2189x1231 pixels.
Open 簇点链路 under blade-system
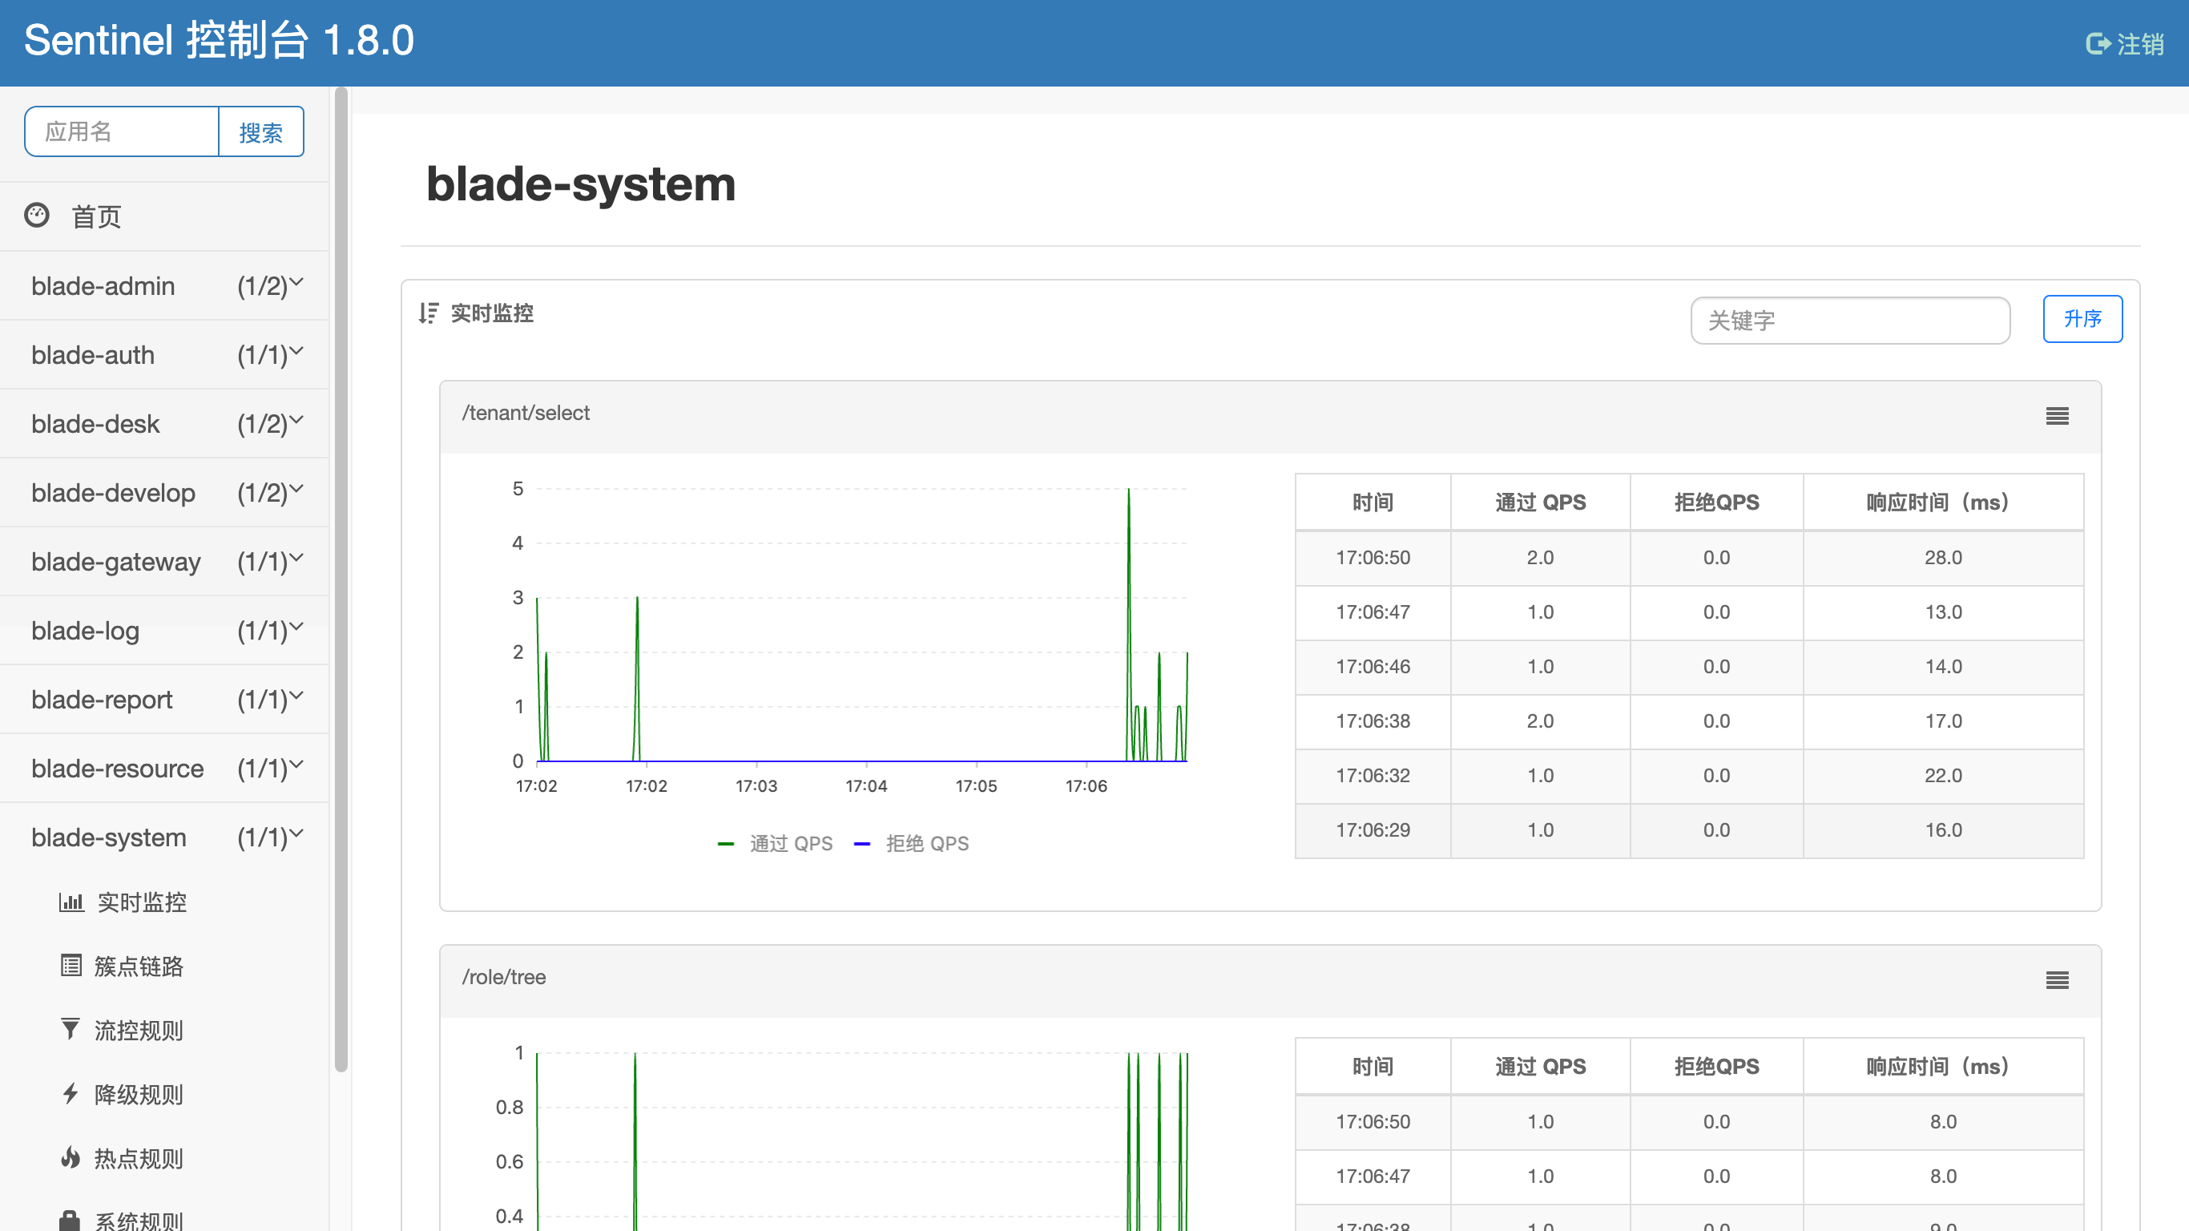pos(139,966)
